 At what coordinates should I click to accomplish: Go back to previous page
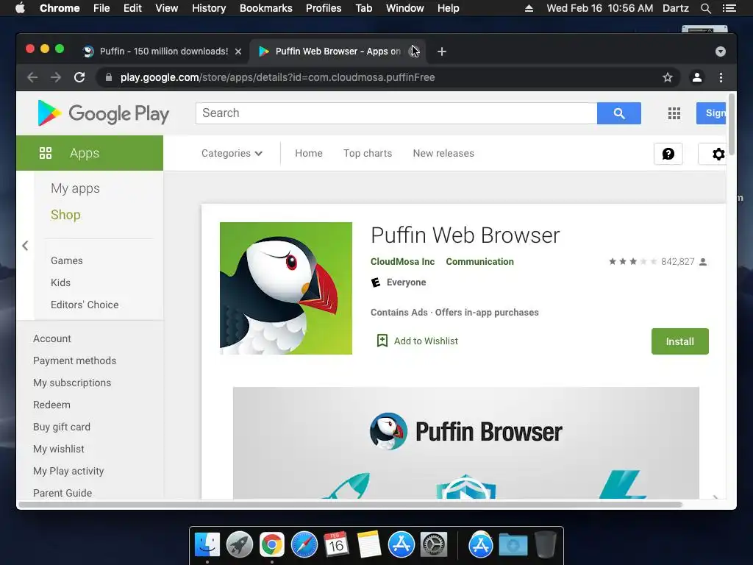click(x=32, y=77)
